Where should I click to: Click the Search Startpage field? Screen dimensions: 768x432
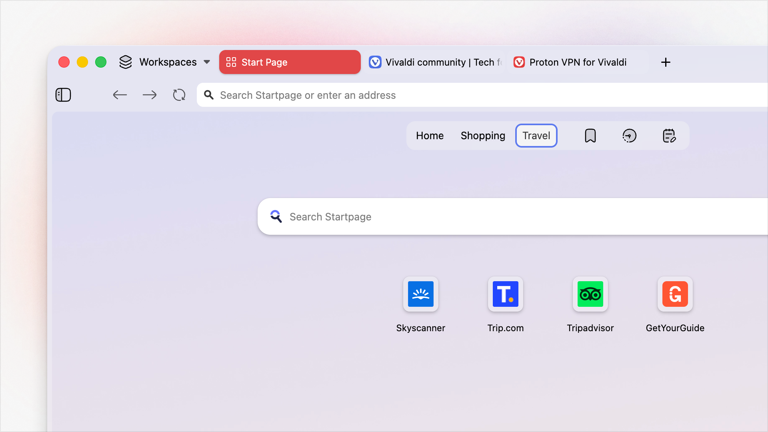[x=512, y=216]
